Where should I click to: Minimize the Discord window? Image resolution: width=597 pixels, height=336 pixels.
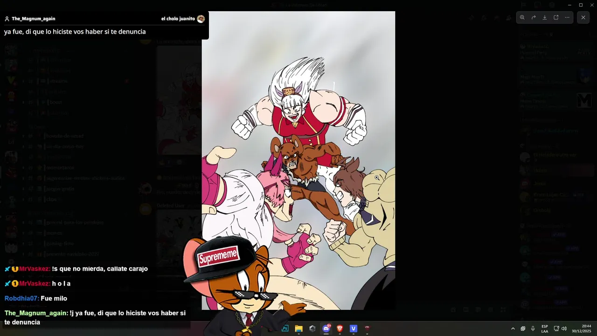point(569,5)
